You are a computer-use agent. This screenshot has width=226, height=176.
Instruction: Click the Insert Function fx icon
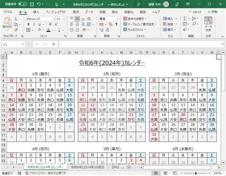[54, 44]
